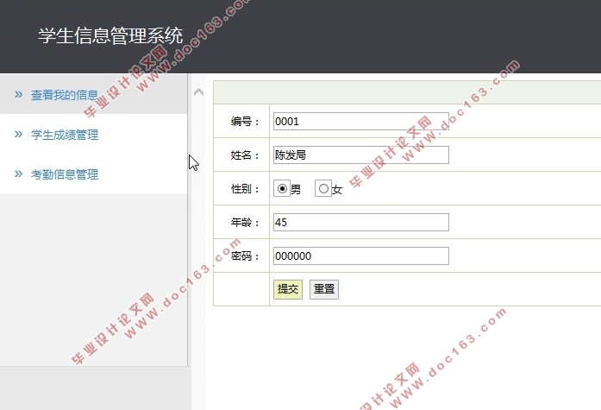Viewport: 601px width, 410px height.
Task: Click the 姓名： label
Action: coord(245,155)
